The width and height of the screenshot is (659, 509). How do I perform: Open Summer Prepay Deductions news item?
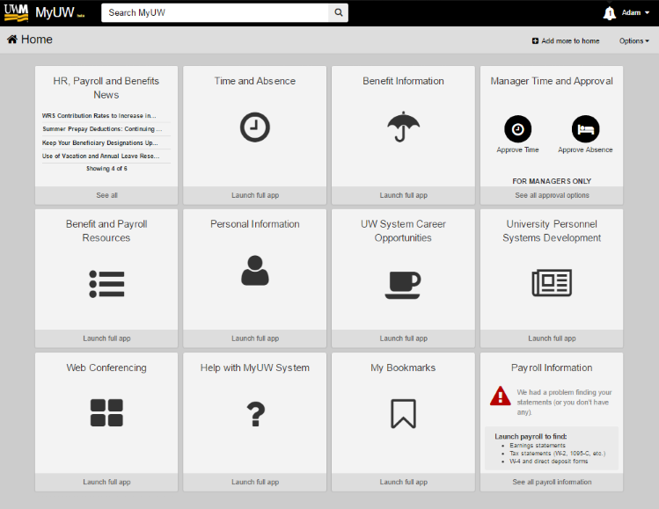[x=102, y=129]
